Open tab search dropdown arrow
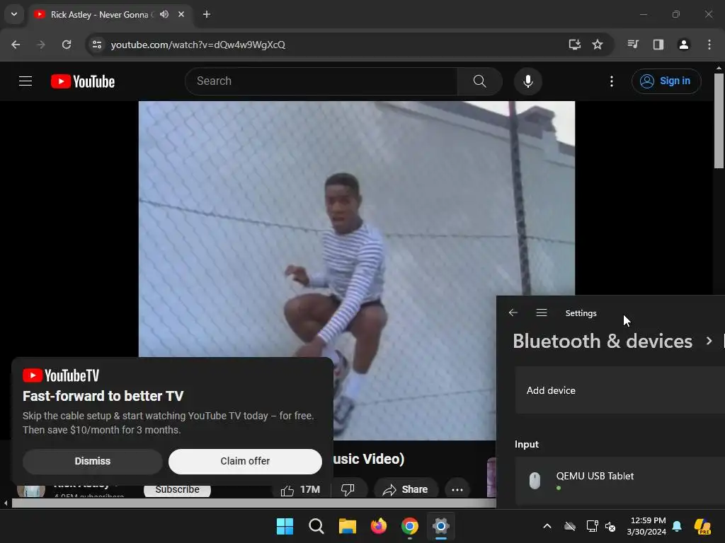725x543 pixels. click(x=14, y=14)
